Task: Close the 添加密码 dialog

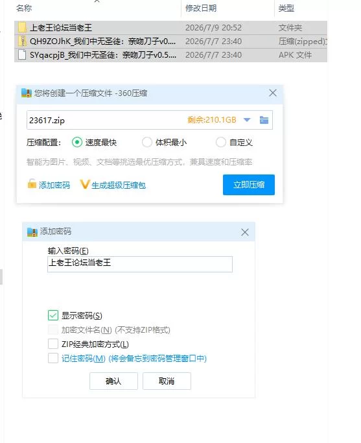Action: 245,232
